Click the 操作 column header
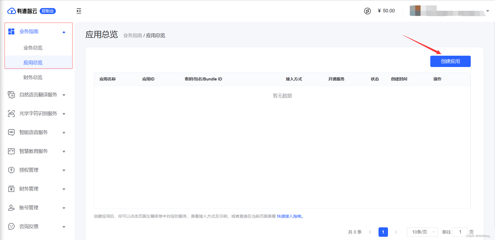Image resolution: width=495 pixels, height=240 pixels. (x=437, y=79)
